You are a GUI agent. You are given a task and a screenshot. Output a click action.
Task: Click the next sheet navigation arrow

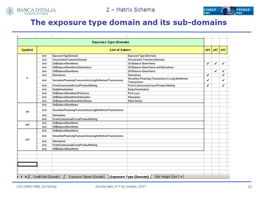click(21, 177)
